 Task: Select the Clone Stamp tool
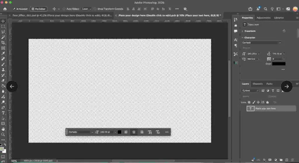(3, 70)
